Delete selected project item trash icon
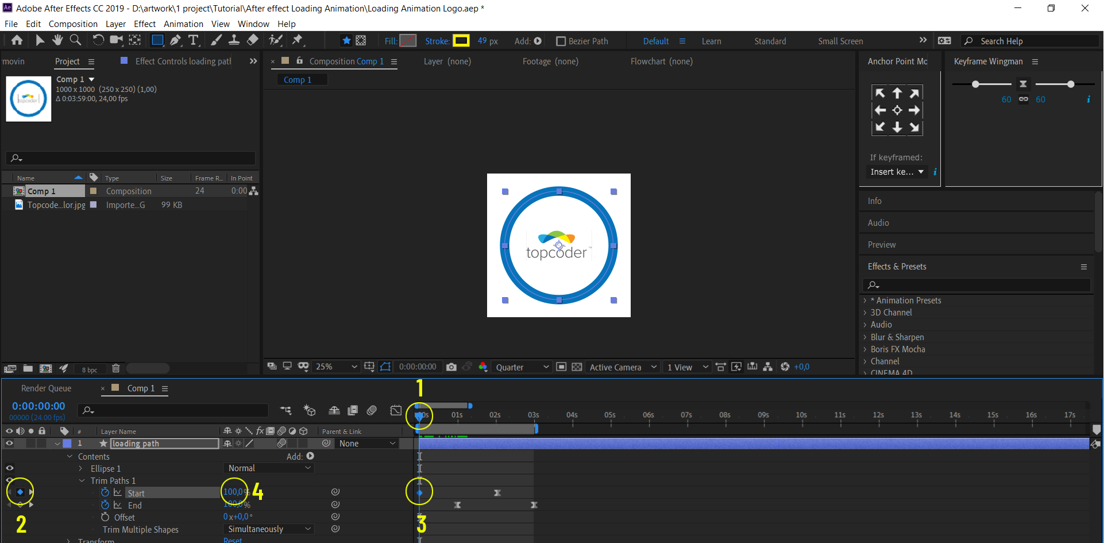This screenshot has height=543, width=1104. click(x=115, y=368)
